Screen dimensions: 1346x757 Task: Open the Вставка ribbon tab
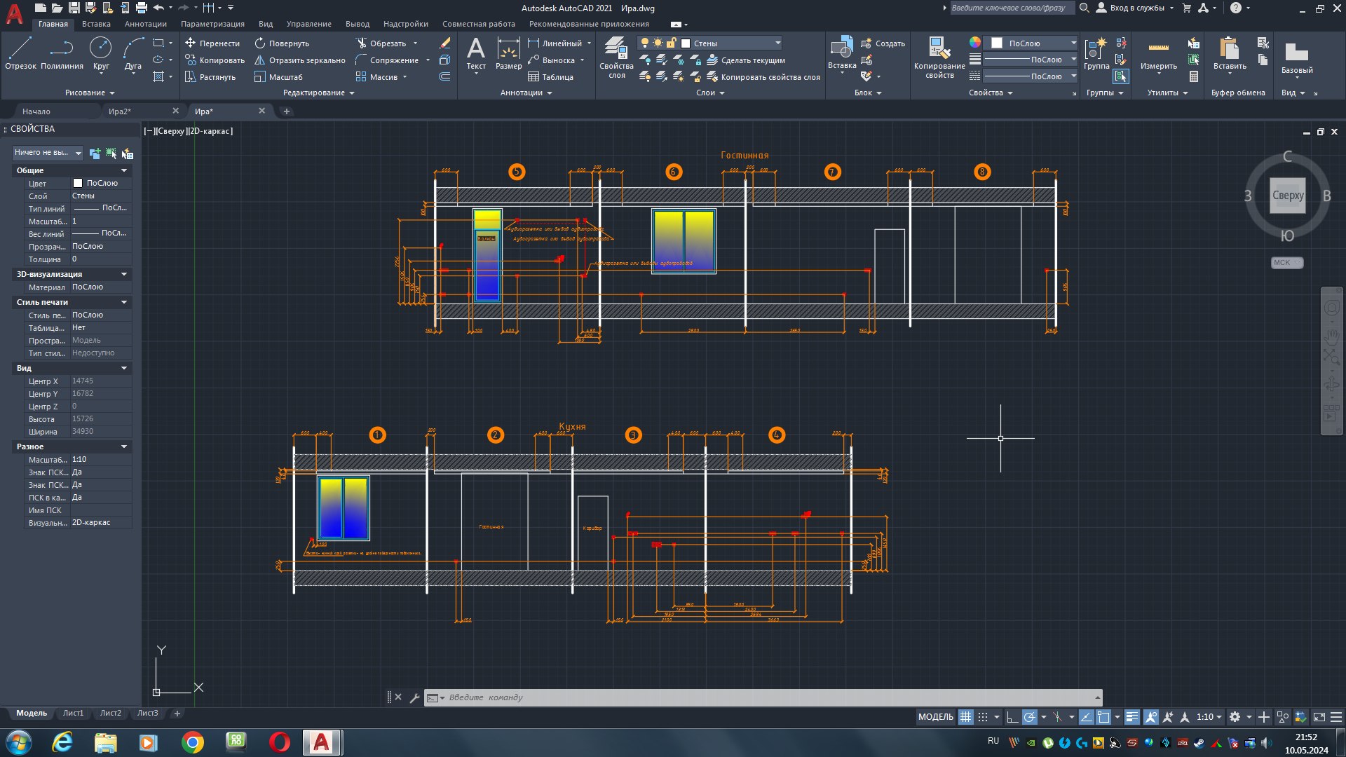tap(96, 24)
